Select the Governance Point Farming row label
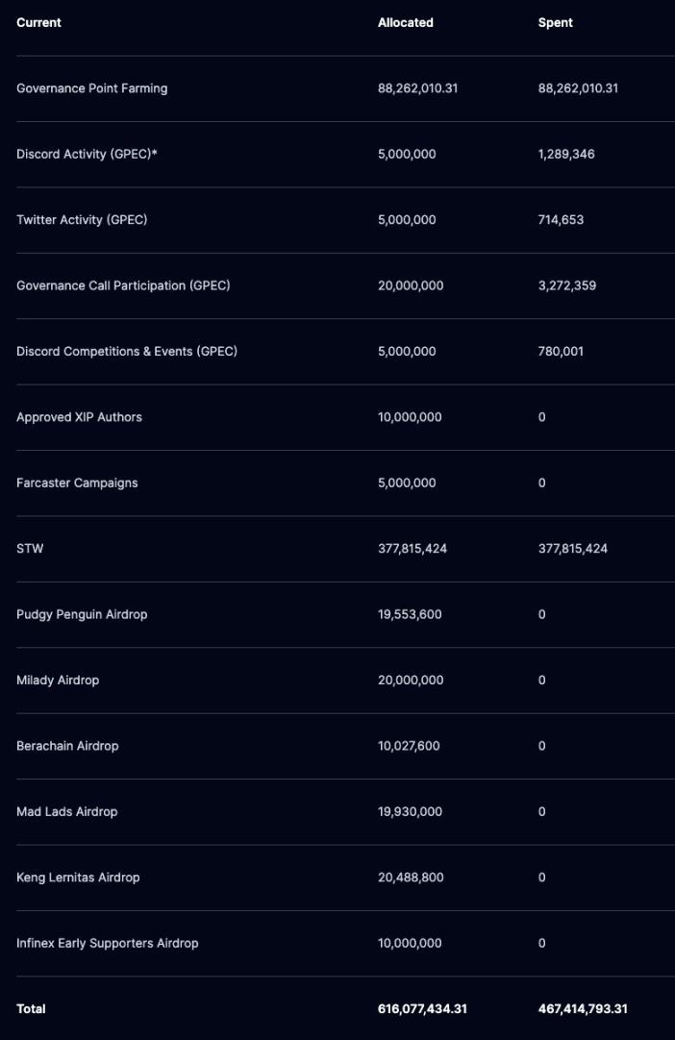Screen dimensions: 675x1040 pyautogui.click(x=91, y=88)
